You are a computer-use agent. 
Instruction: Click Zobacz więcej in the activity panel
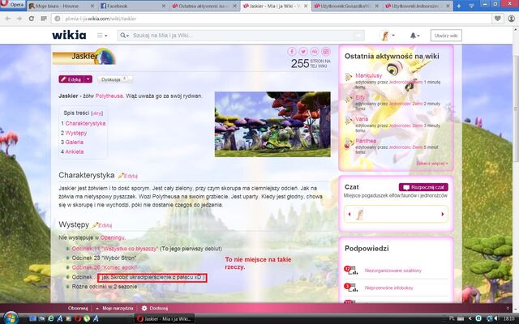click(432, 164)
